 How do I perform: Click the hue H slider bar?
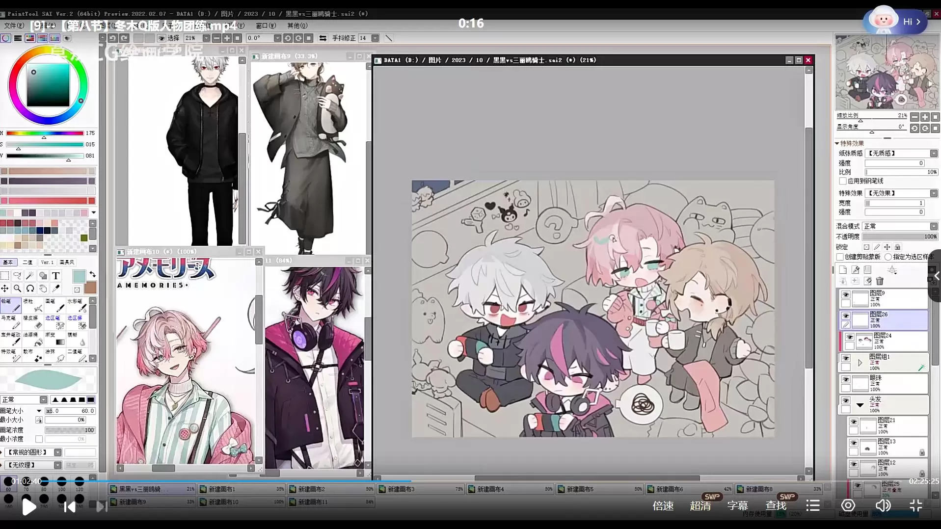coord(45,133)
